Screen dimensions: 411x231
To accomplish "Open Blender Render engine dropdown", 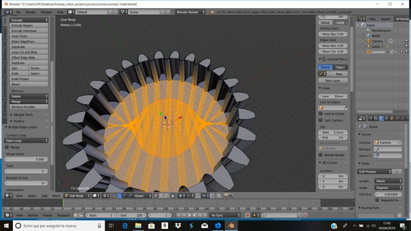I will (190, 12).
